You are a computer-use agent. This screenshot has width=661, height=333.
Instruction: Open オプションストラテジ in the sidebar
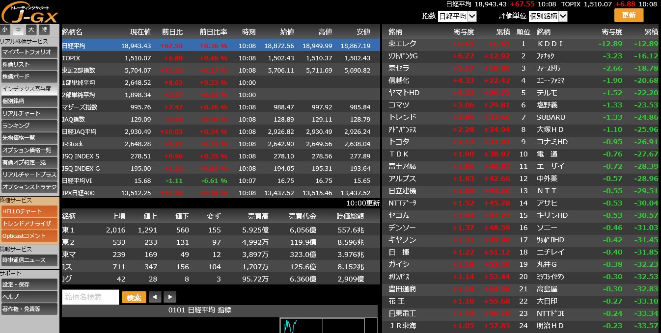point(29,187)
